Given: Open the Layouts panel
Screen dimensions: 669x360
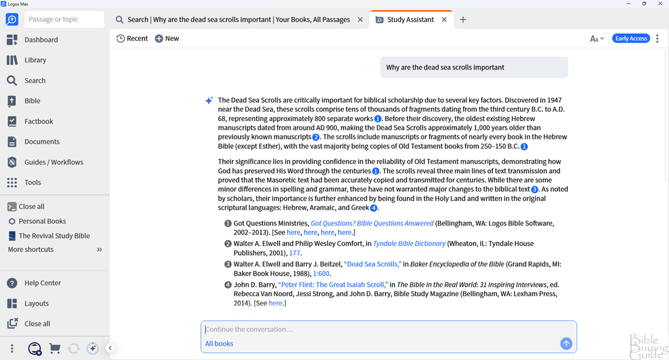Looking at the screenshot, I should click(36, 304).
